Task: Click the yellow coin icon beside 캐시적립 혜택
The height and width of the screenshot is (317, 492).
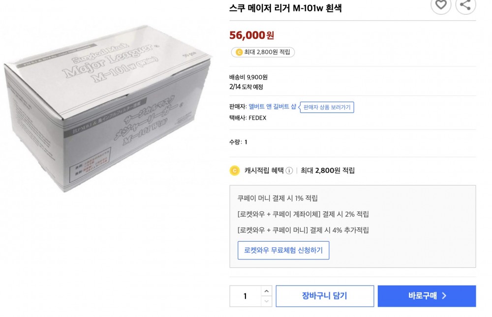Action: click(235, 171)
